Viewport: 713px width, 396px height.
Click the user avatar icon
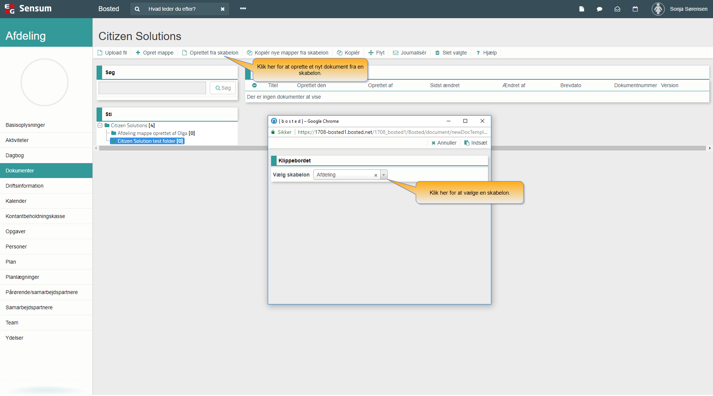click(x=658, y=9)
